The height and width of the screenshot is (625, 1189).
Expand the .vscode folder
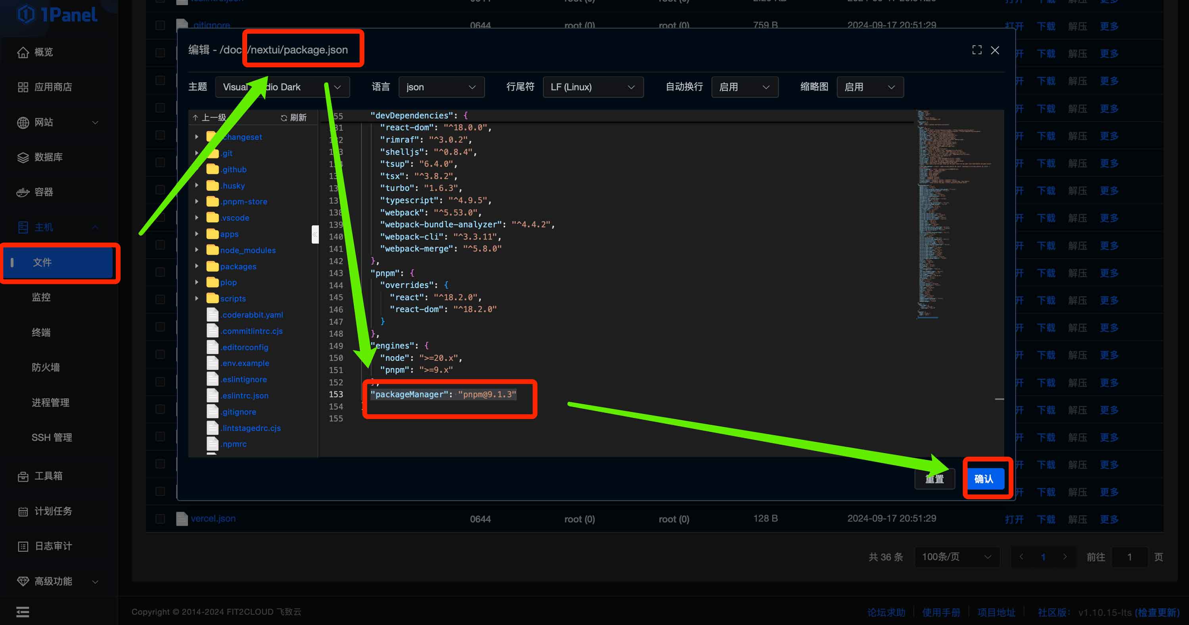click(x=197, y=217)
